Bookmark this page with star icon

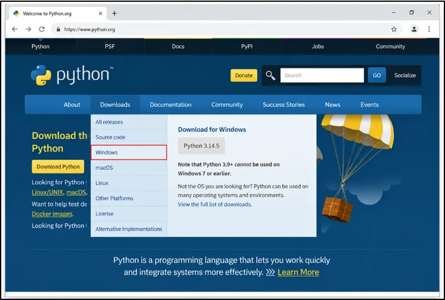[x=394, y=29]
